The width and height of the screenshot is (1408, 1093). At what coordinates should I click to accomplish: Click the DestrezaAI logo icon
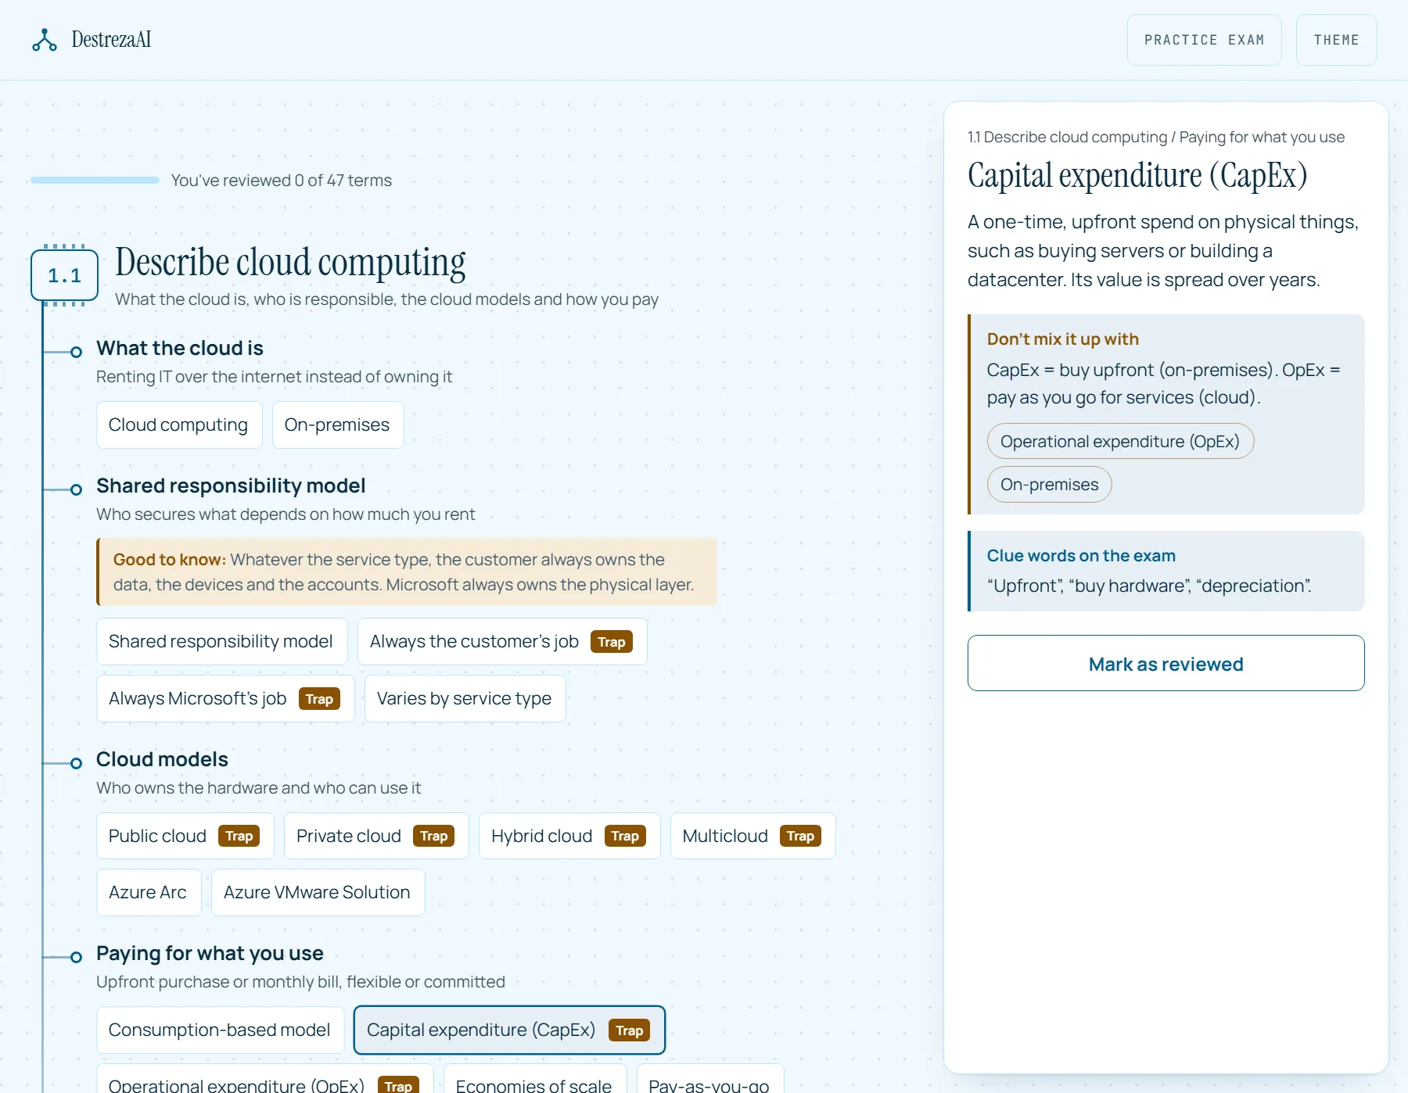[45, 40]
